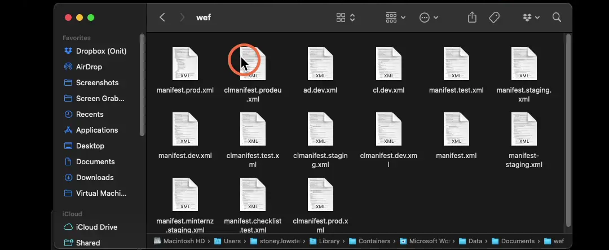Open the Edit Tags toolbar icon

(x=494, y=17)
